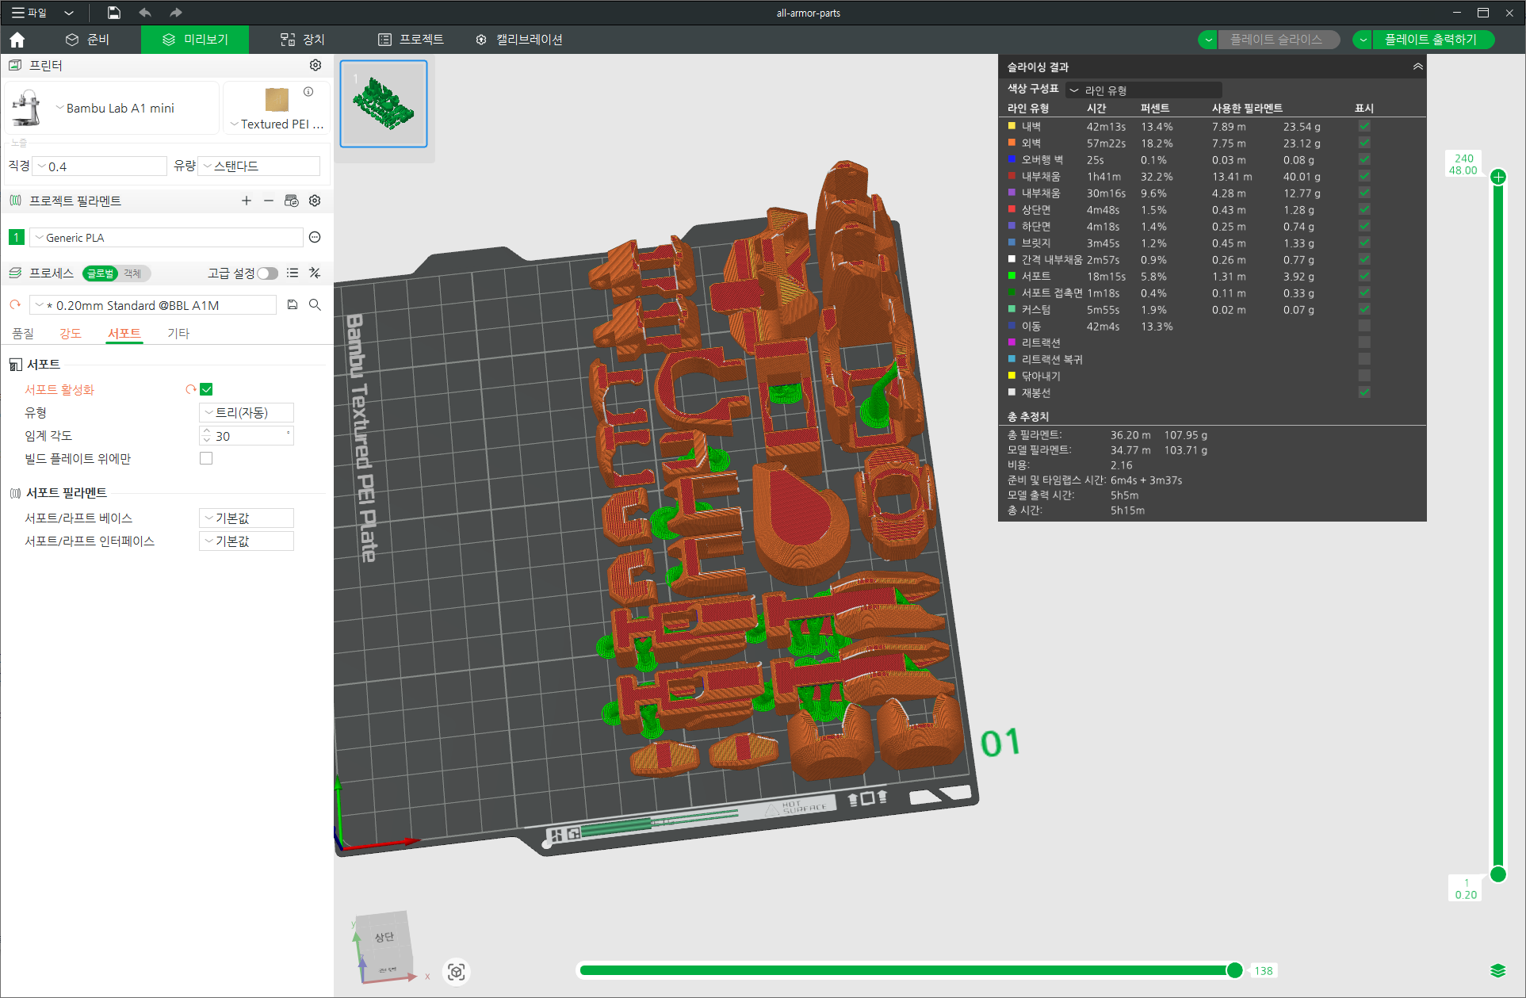
Task: Enable 빌드 플레이트 위에만 checkbox
Action: [x=206, y=458]
